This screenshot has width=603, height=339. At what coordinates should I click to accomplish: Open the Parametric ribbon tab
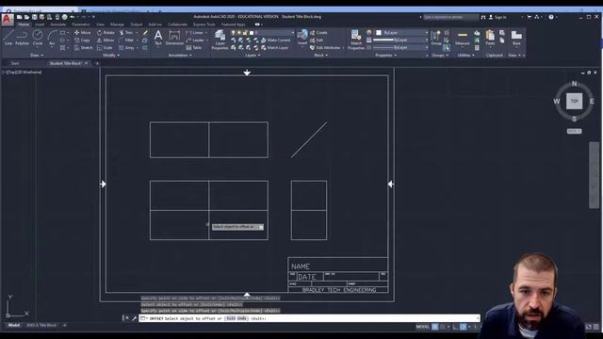tap(81, 24)
